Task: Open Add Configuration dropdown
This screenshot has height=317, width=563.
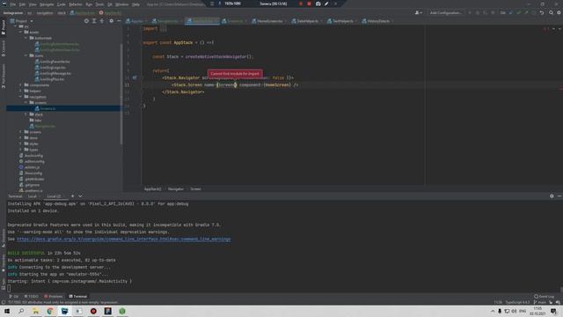Action: coord(446,12)
